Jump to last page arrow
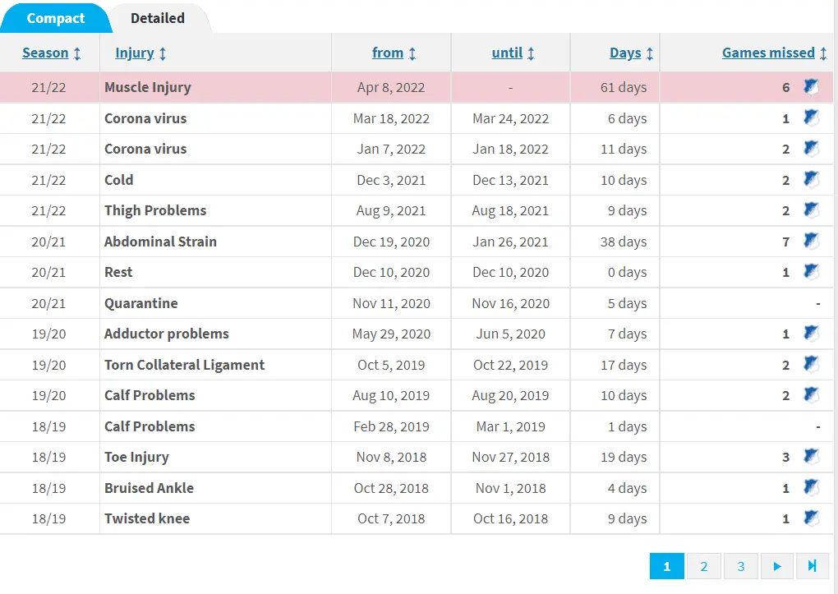 coord(812,566)
